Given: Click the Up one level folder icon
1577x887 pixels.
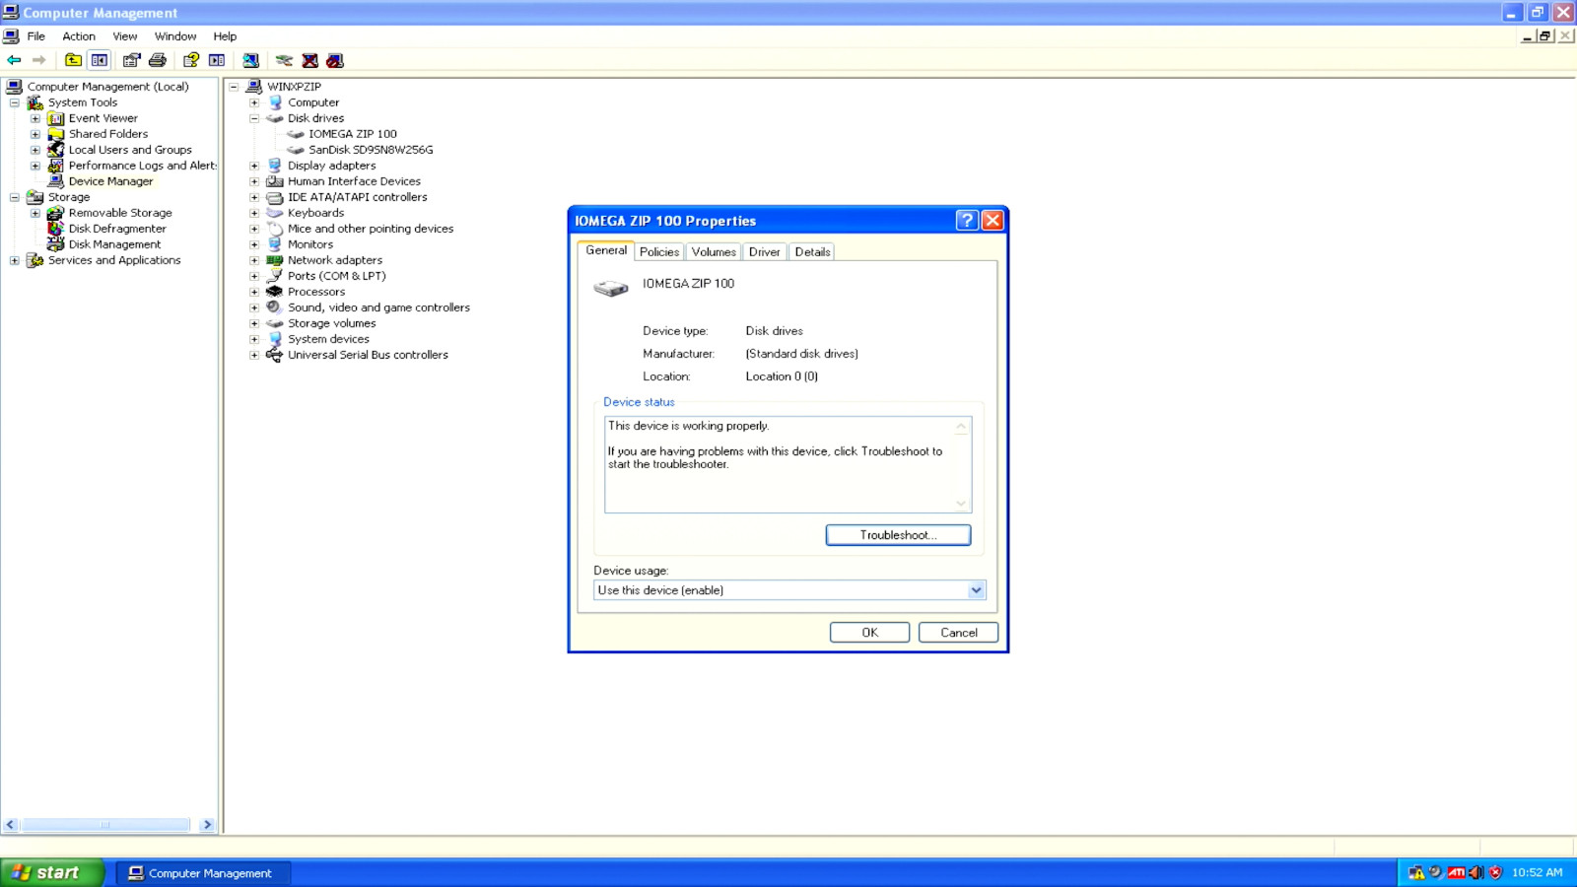Looking at the screenshot, I should [73, 60].
